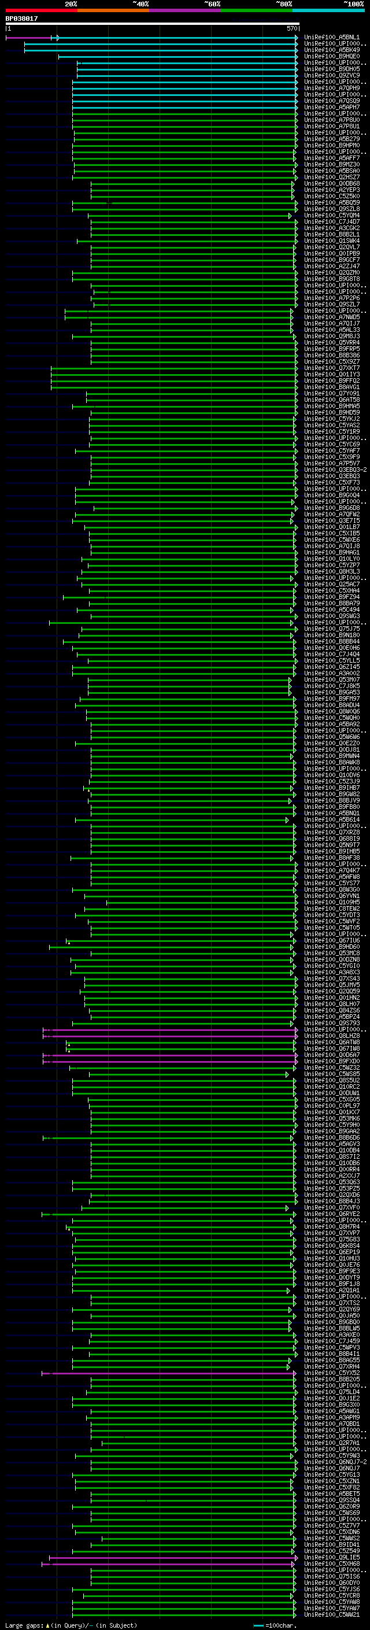Select hit label UniRef100_A7QSQ9
Viewport: 370px width, 1630px height.
pyautogui.click(x=331, y=101)
